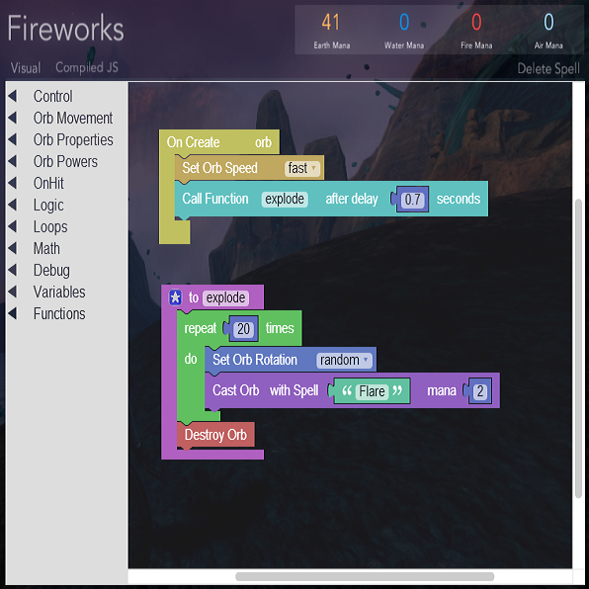Open the Set Orb Speed fast dropdown
Viewport: 589px width, 589px height.
click(302, 168)
